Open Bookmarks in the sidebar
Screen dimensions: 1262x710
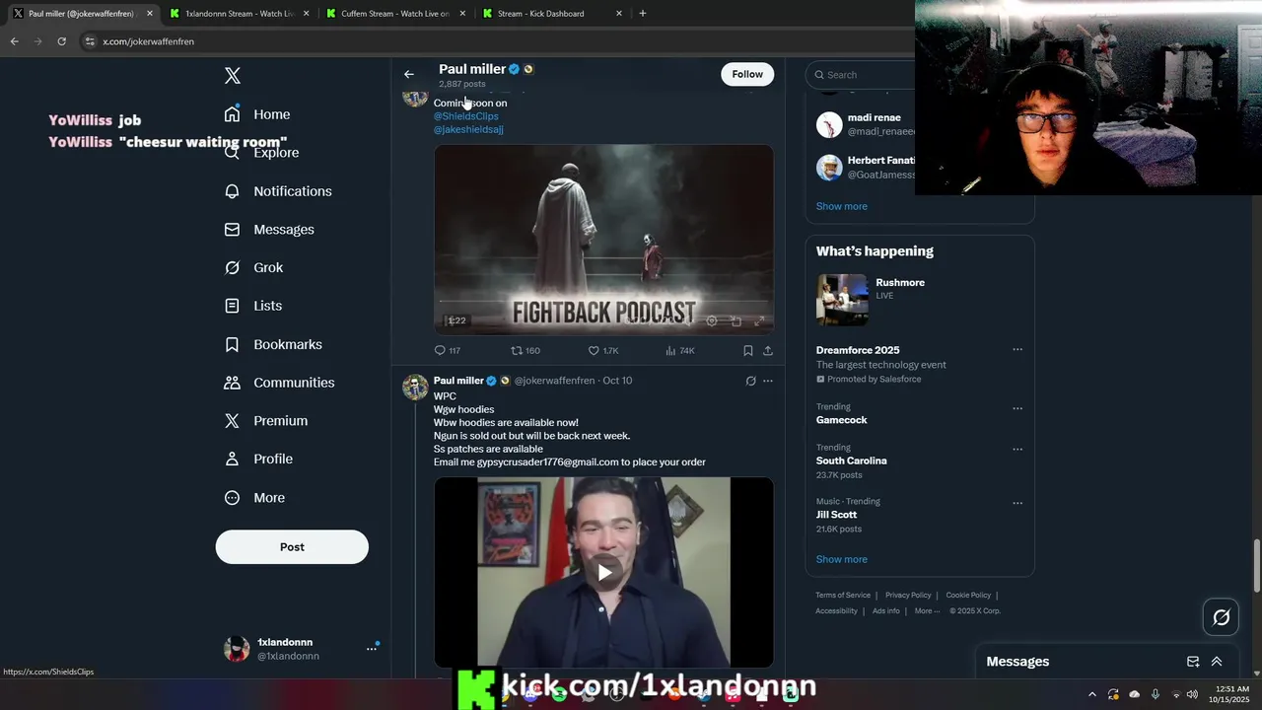(273, 344)
